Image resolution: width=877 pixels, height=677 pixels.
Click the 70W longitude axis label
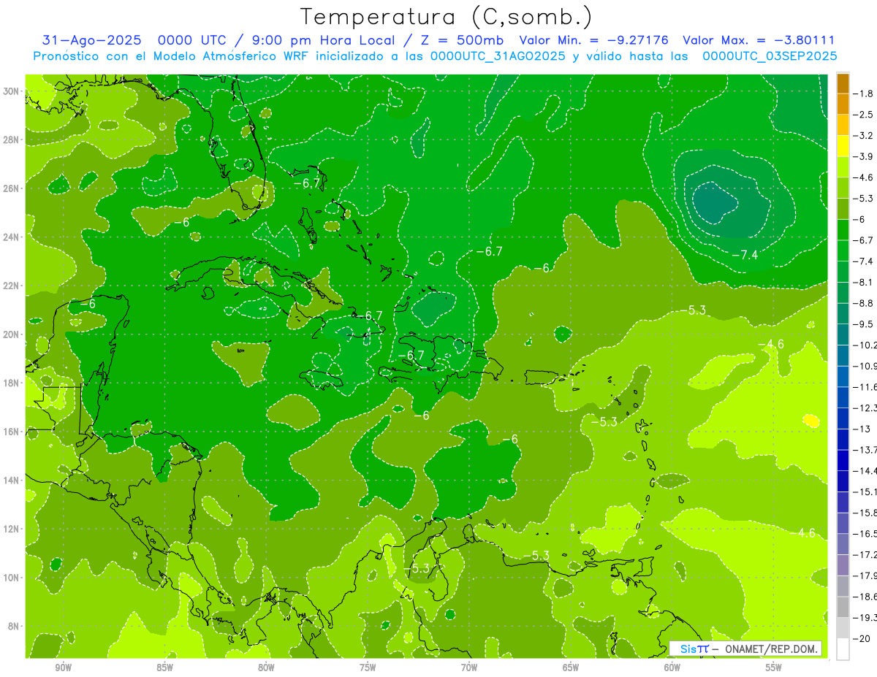coord(469,668)
